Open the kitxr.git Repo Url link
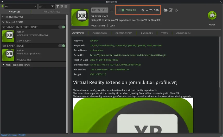Viewport: 223px width, 137px height. click(x=128, y=55)
